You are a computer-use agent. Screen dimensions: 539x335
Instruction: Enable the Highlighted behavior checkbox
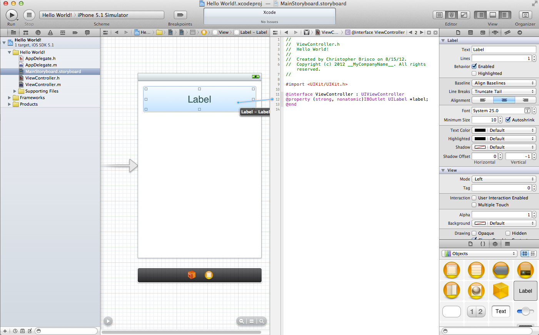pos(474,73)
